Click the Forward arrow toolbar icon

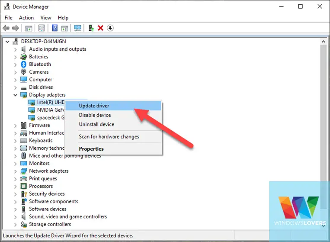[x=16, y=28]
